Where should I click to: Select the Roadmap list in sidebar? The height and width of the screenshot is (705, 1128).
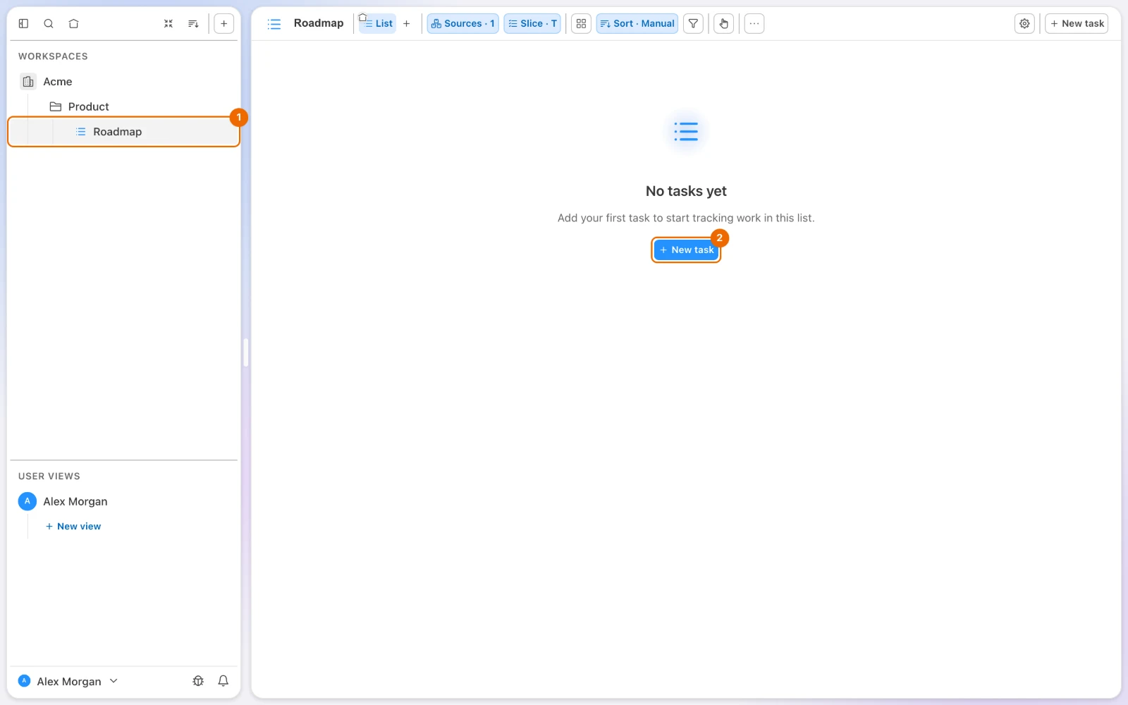pyautogui.click(x=123, y=132)
